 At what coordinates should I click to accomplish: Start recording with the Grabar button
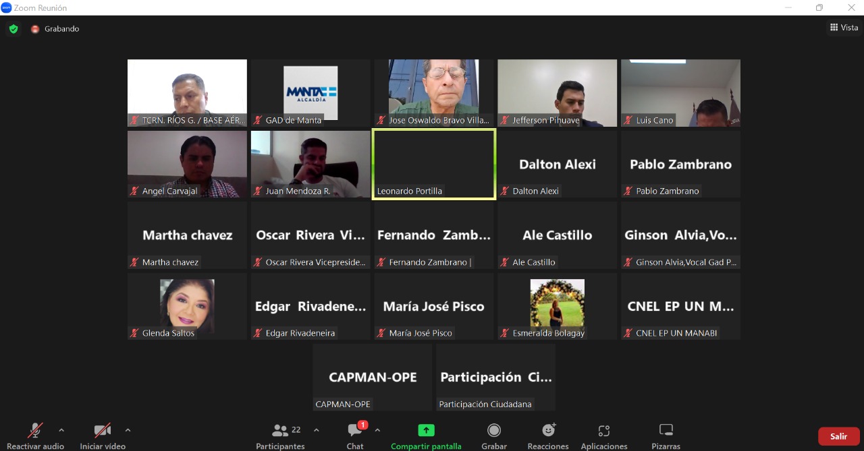click(494, 435)
